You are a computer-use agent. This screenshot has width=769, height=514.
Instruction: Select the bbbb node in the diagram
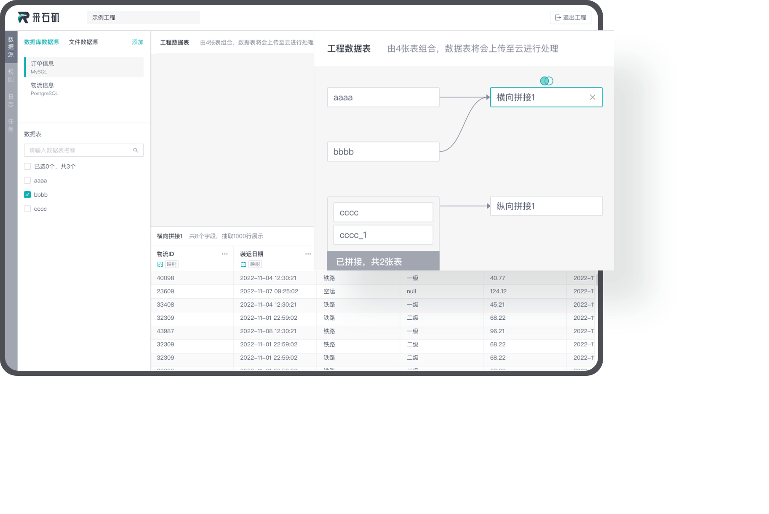click(x=383, y=152)
